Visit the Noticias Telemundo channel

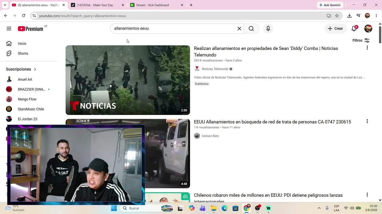coord(215,69)
